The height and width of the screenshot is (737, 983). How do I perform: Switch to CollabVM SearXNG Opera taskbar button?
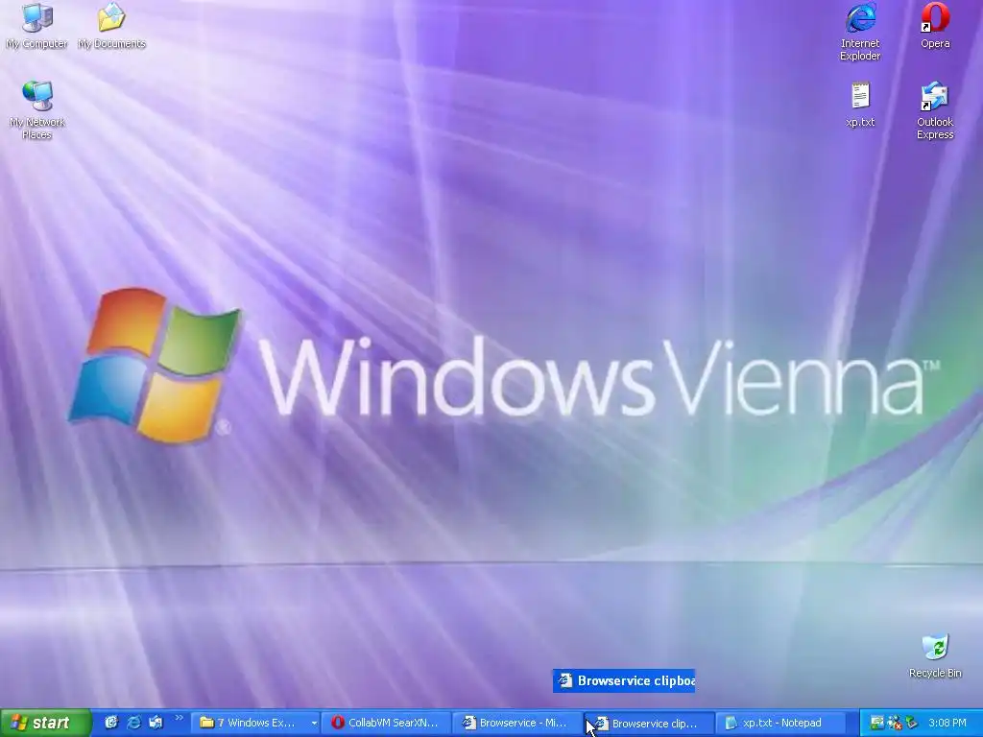(388, 723)
